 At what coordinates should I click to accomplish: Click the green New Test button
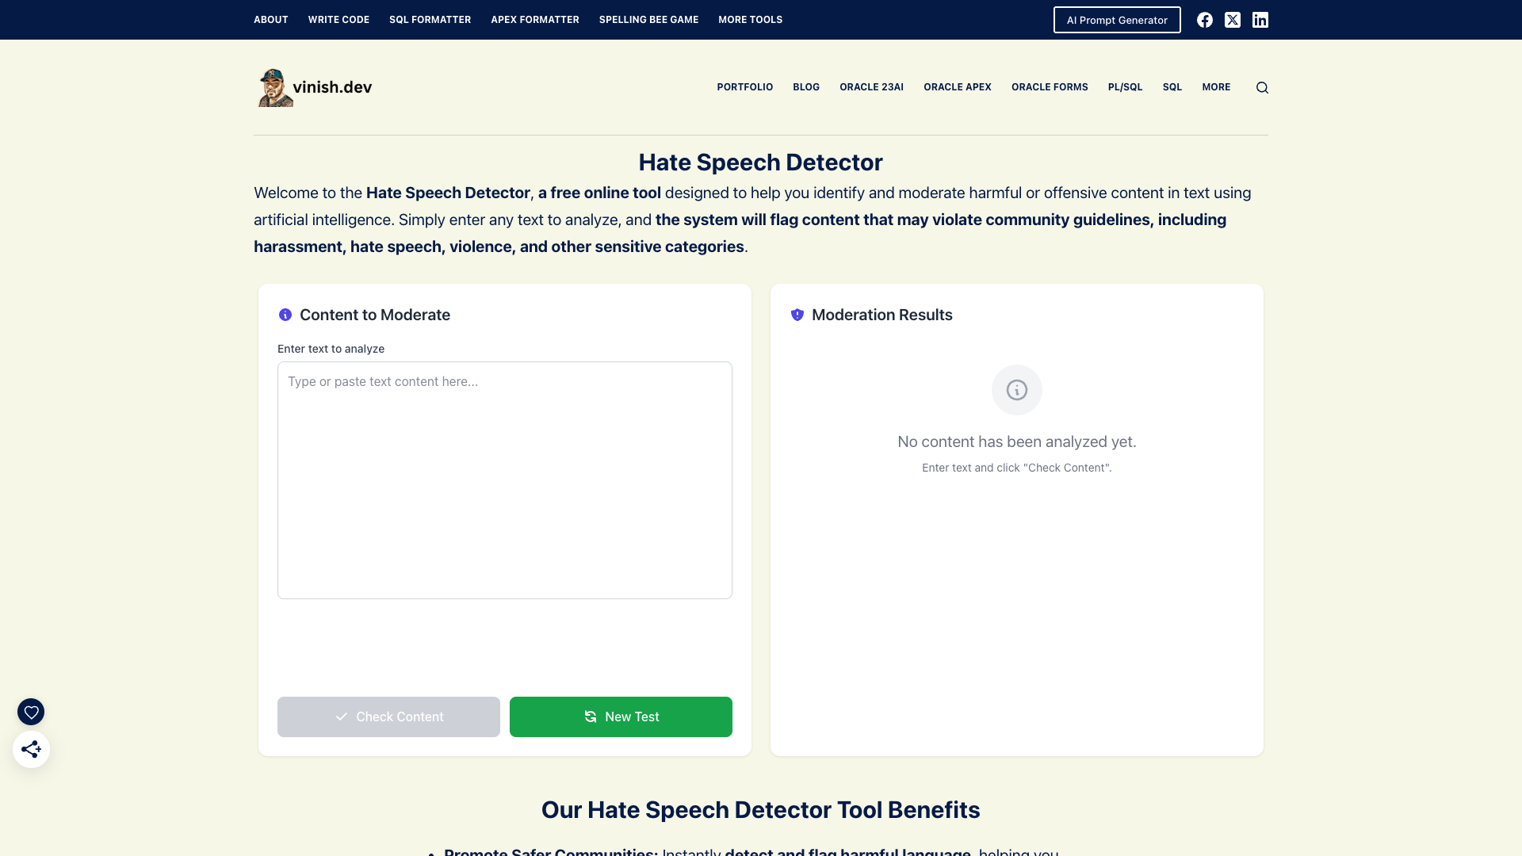tap(621, 717)
